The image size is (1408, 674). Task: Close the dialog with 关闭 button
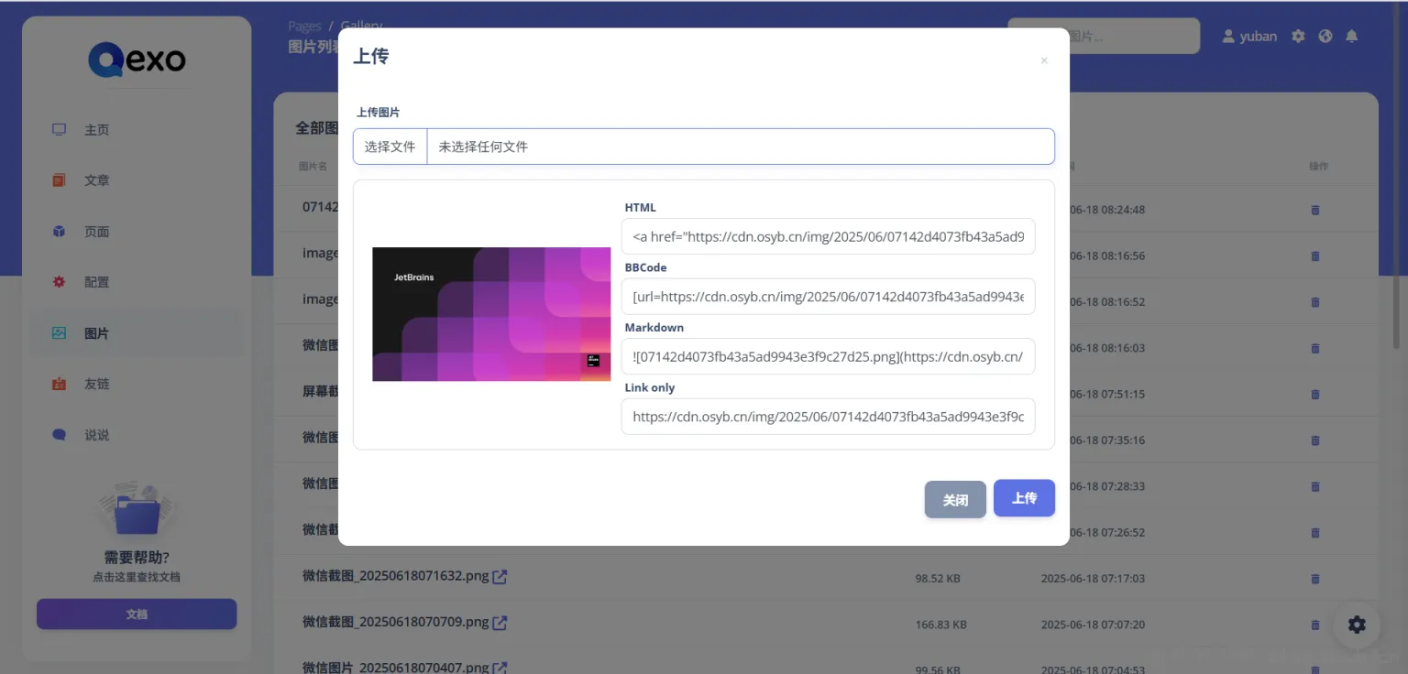click(x=954, y=500)
